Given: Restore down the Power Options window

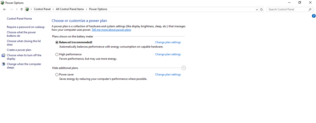Looking at the screenshot, I should 300,3.
